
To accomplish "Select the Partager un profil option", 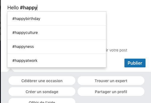I will point(111,92).
